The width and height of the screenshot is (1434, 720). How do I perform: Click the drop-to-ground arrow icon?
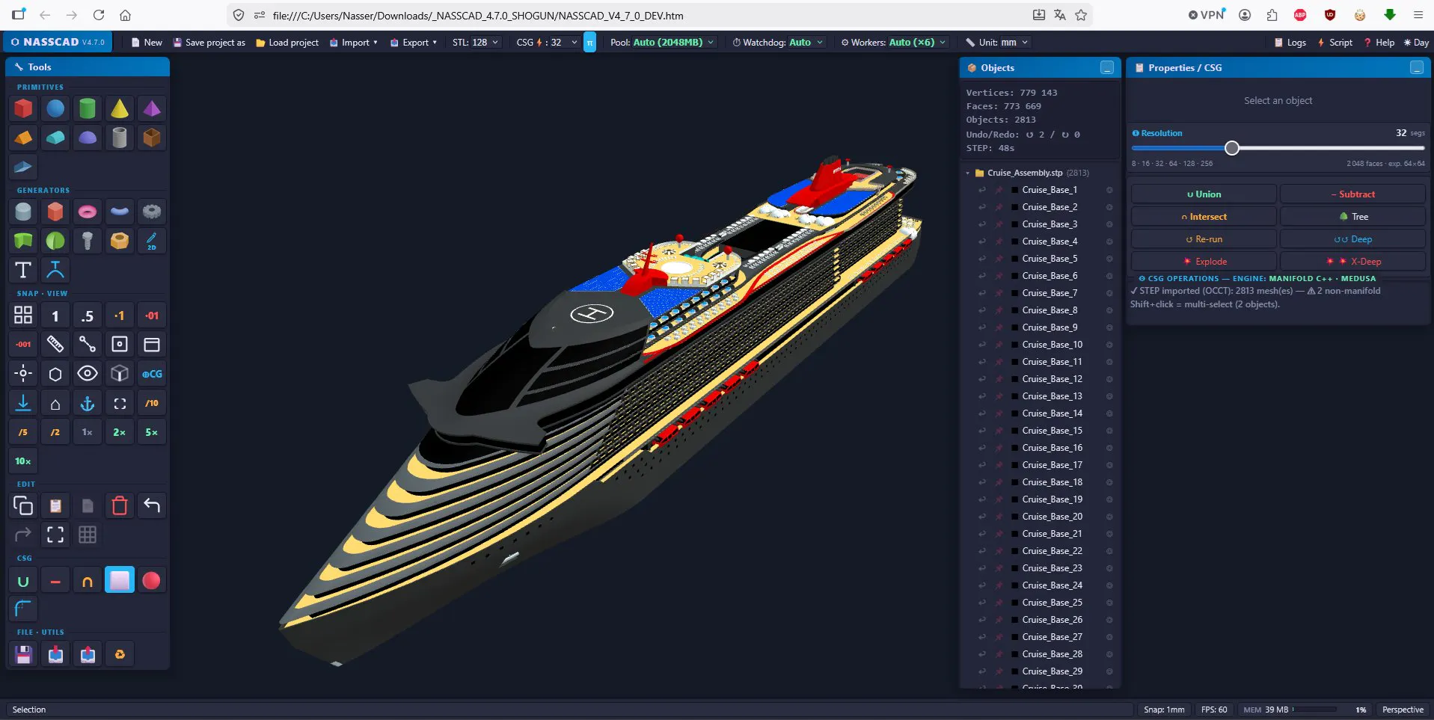23,403
